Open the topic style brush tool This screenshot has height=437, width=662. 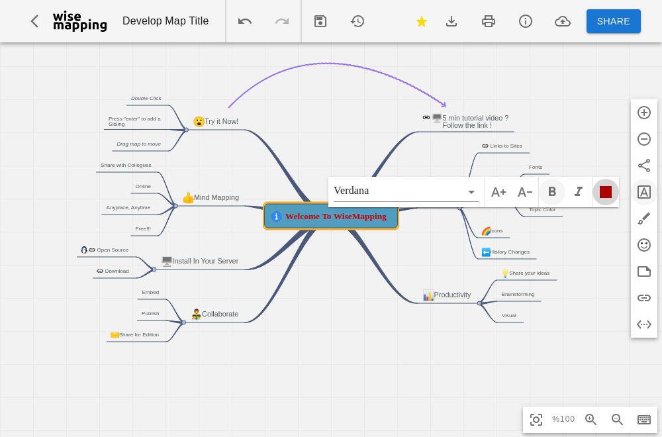click(x=644, y=218)
